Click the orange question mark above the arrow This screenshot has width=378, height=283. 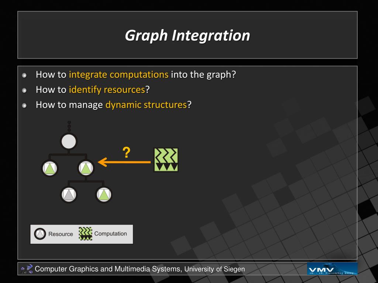click(x=126, y=152)
